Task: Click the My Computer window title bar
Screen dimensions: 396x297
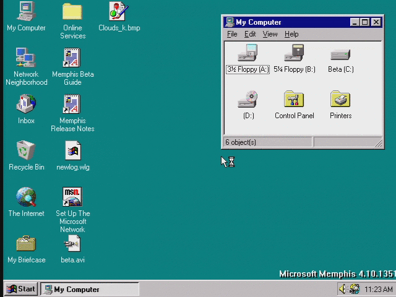Action: click(303, 22)
